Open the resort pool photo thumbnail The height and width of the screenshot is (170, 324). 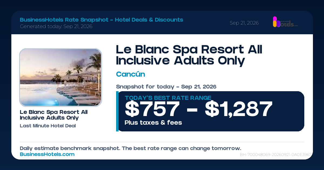coord(60,77)
